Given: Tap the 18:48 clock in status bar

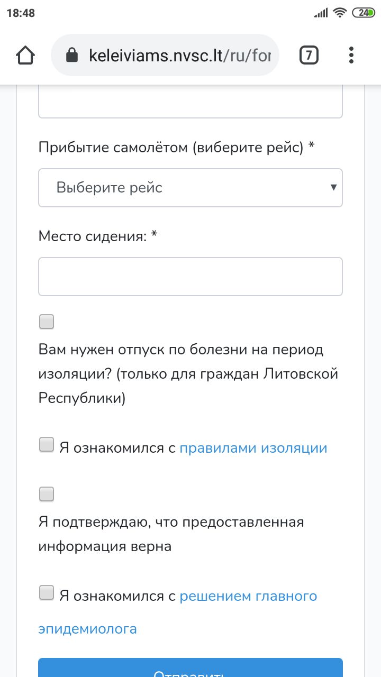Looking at the screenshot, I should click(21, 13).
